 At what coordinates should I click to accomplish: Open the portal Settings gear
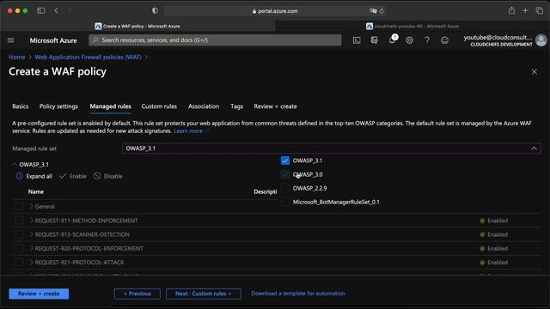[409, 40]
